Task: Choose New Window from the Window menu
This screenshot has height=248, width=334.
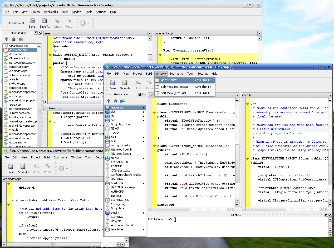Action: point(185,80)
